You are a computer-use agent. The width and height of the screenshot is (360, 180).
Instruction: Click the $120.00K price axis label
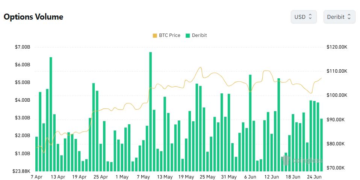point(337,47)
